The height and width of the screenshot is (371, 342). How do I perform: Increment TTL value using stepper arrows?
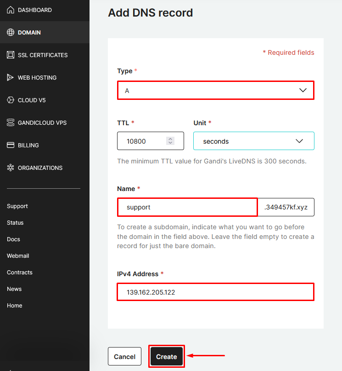(x=171, y=139)
